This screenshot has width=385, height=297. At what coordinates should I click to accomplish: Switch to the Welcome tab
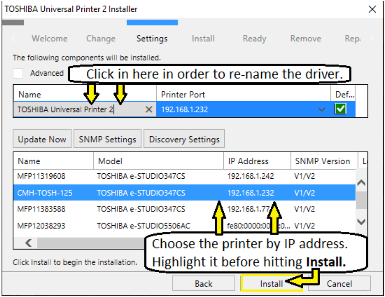point(49,39)
